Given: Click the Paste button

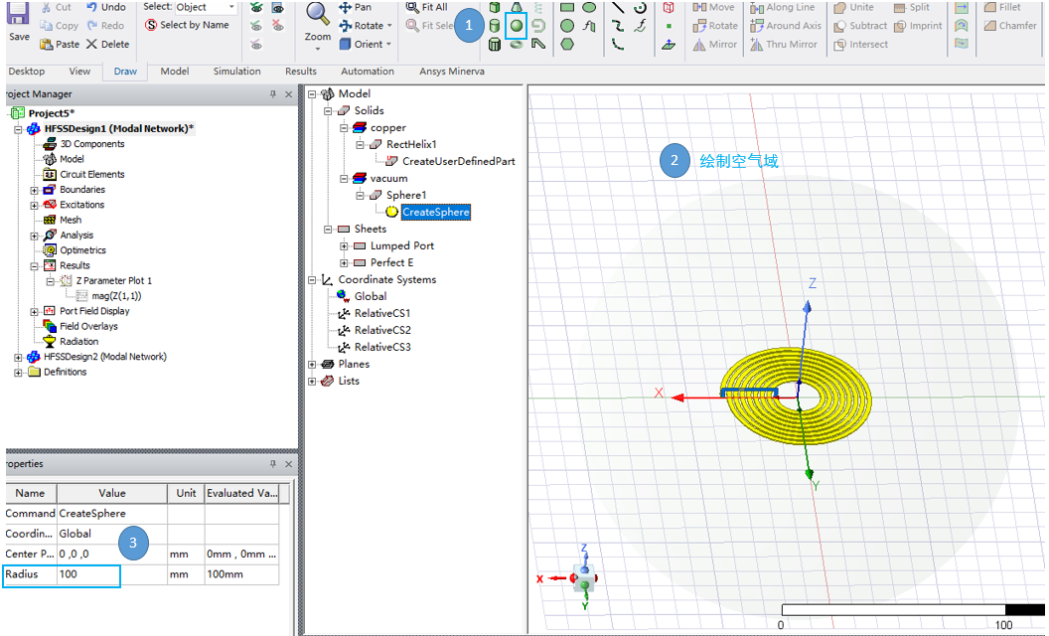Looking at the screenshot, I should pyautogui.click(x=60, y=44).
